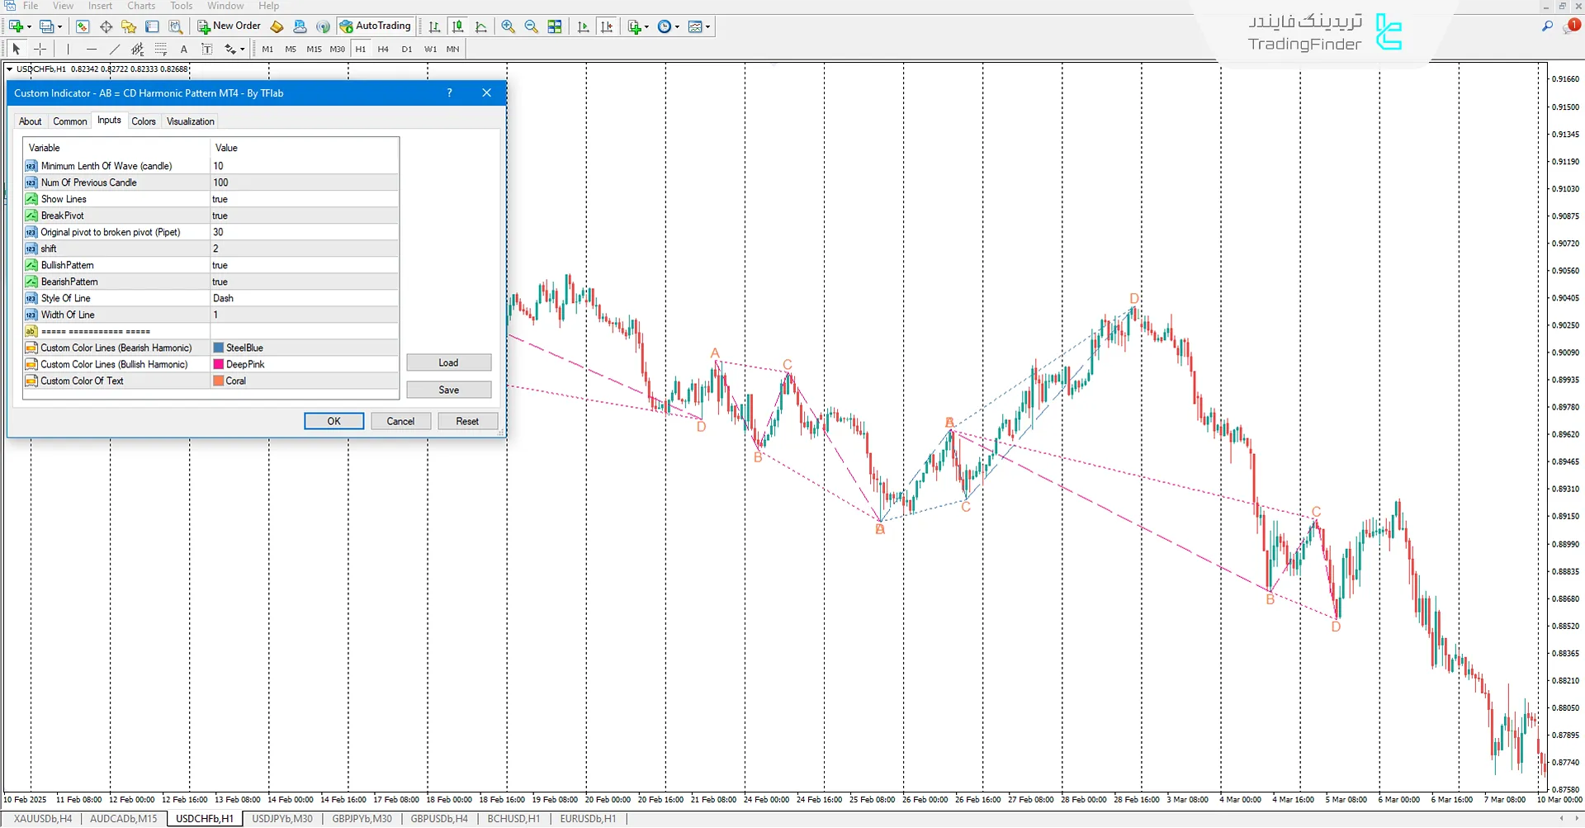
Task: Pick the Draw Vertical Line tool
Action: [69, 50]
